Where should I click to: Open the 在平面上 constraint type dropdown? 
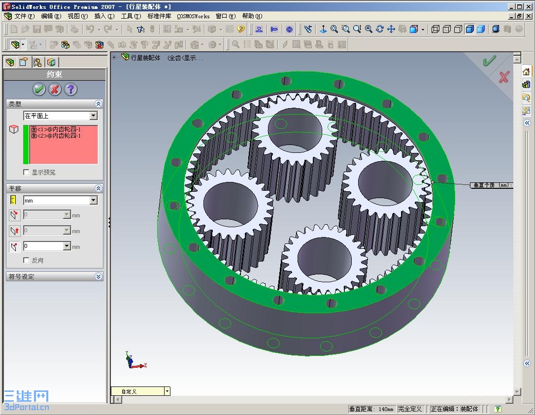pyautogui.click(x=94, y=116)
